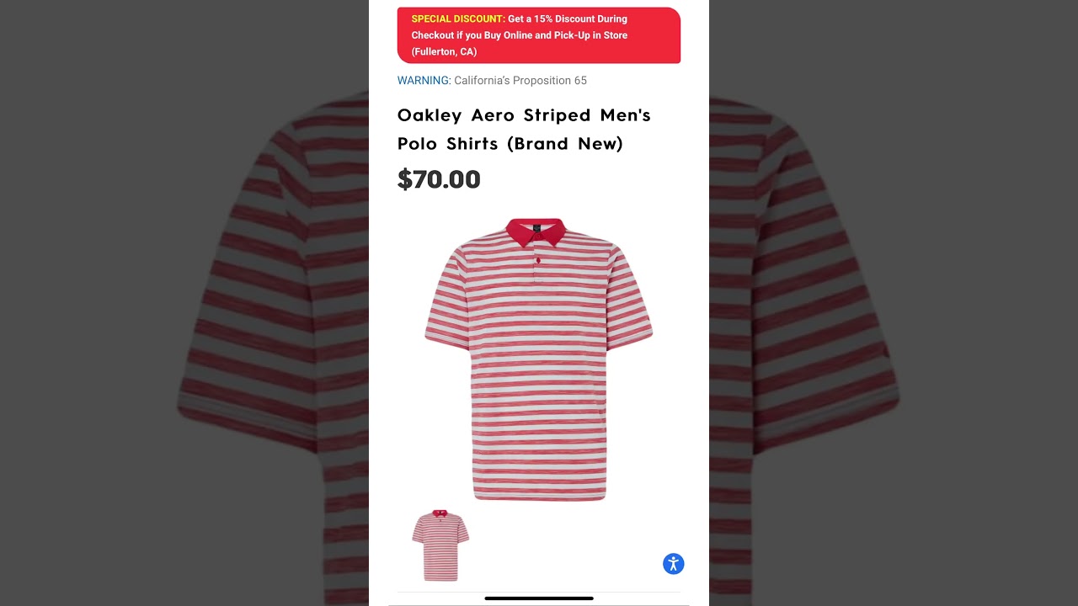The width and height of the screenshot is (1078, 606).
Task: Click the word Polo Shirts in title
Action: 449,144
